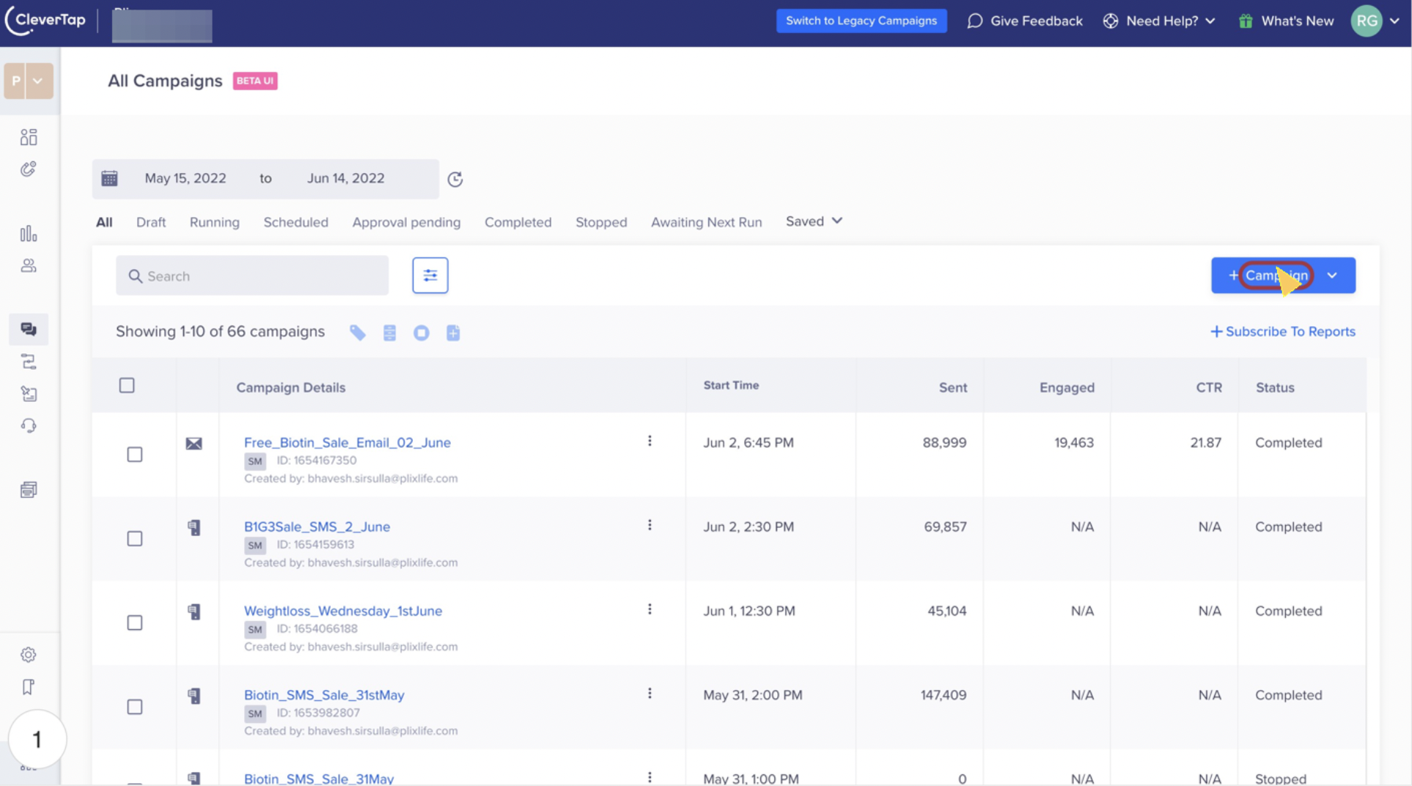Click the CleverTap logo
This screenshot has width=1412, height=786.
(45, 21)
